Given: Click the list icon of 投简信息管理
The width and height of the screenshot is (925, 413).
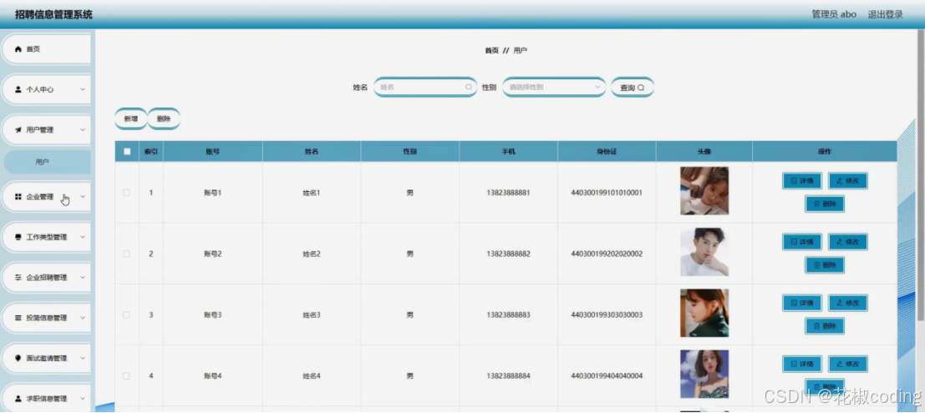Looking at the screenshot, I should 18,318.
